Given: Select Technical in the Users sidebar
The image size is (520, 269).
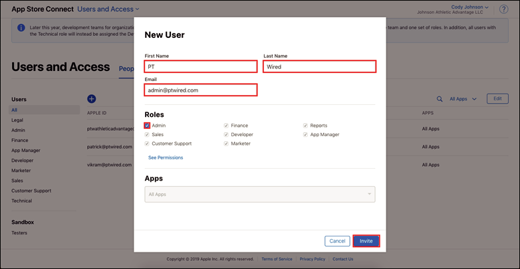Looking at the screenshot, I should coord(21,201).
